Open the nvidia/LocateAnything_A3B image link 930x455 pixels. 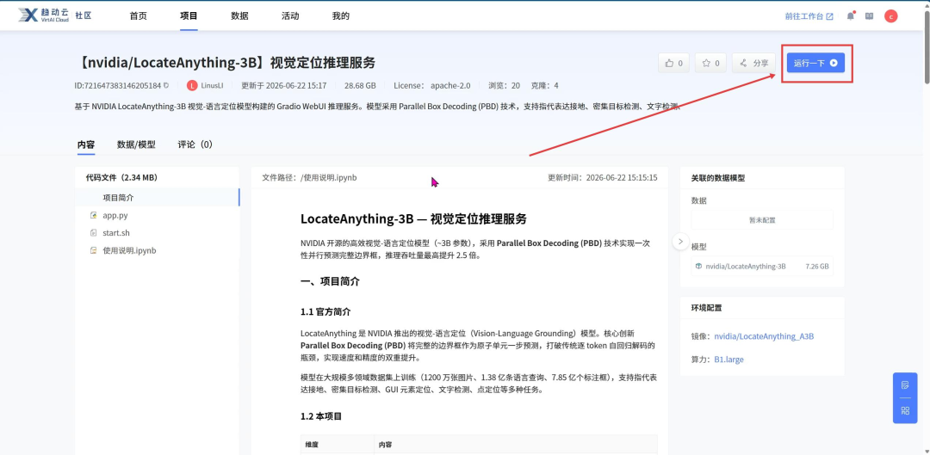pos(764,336)
